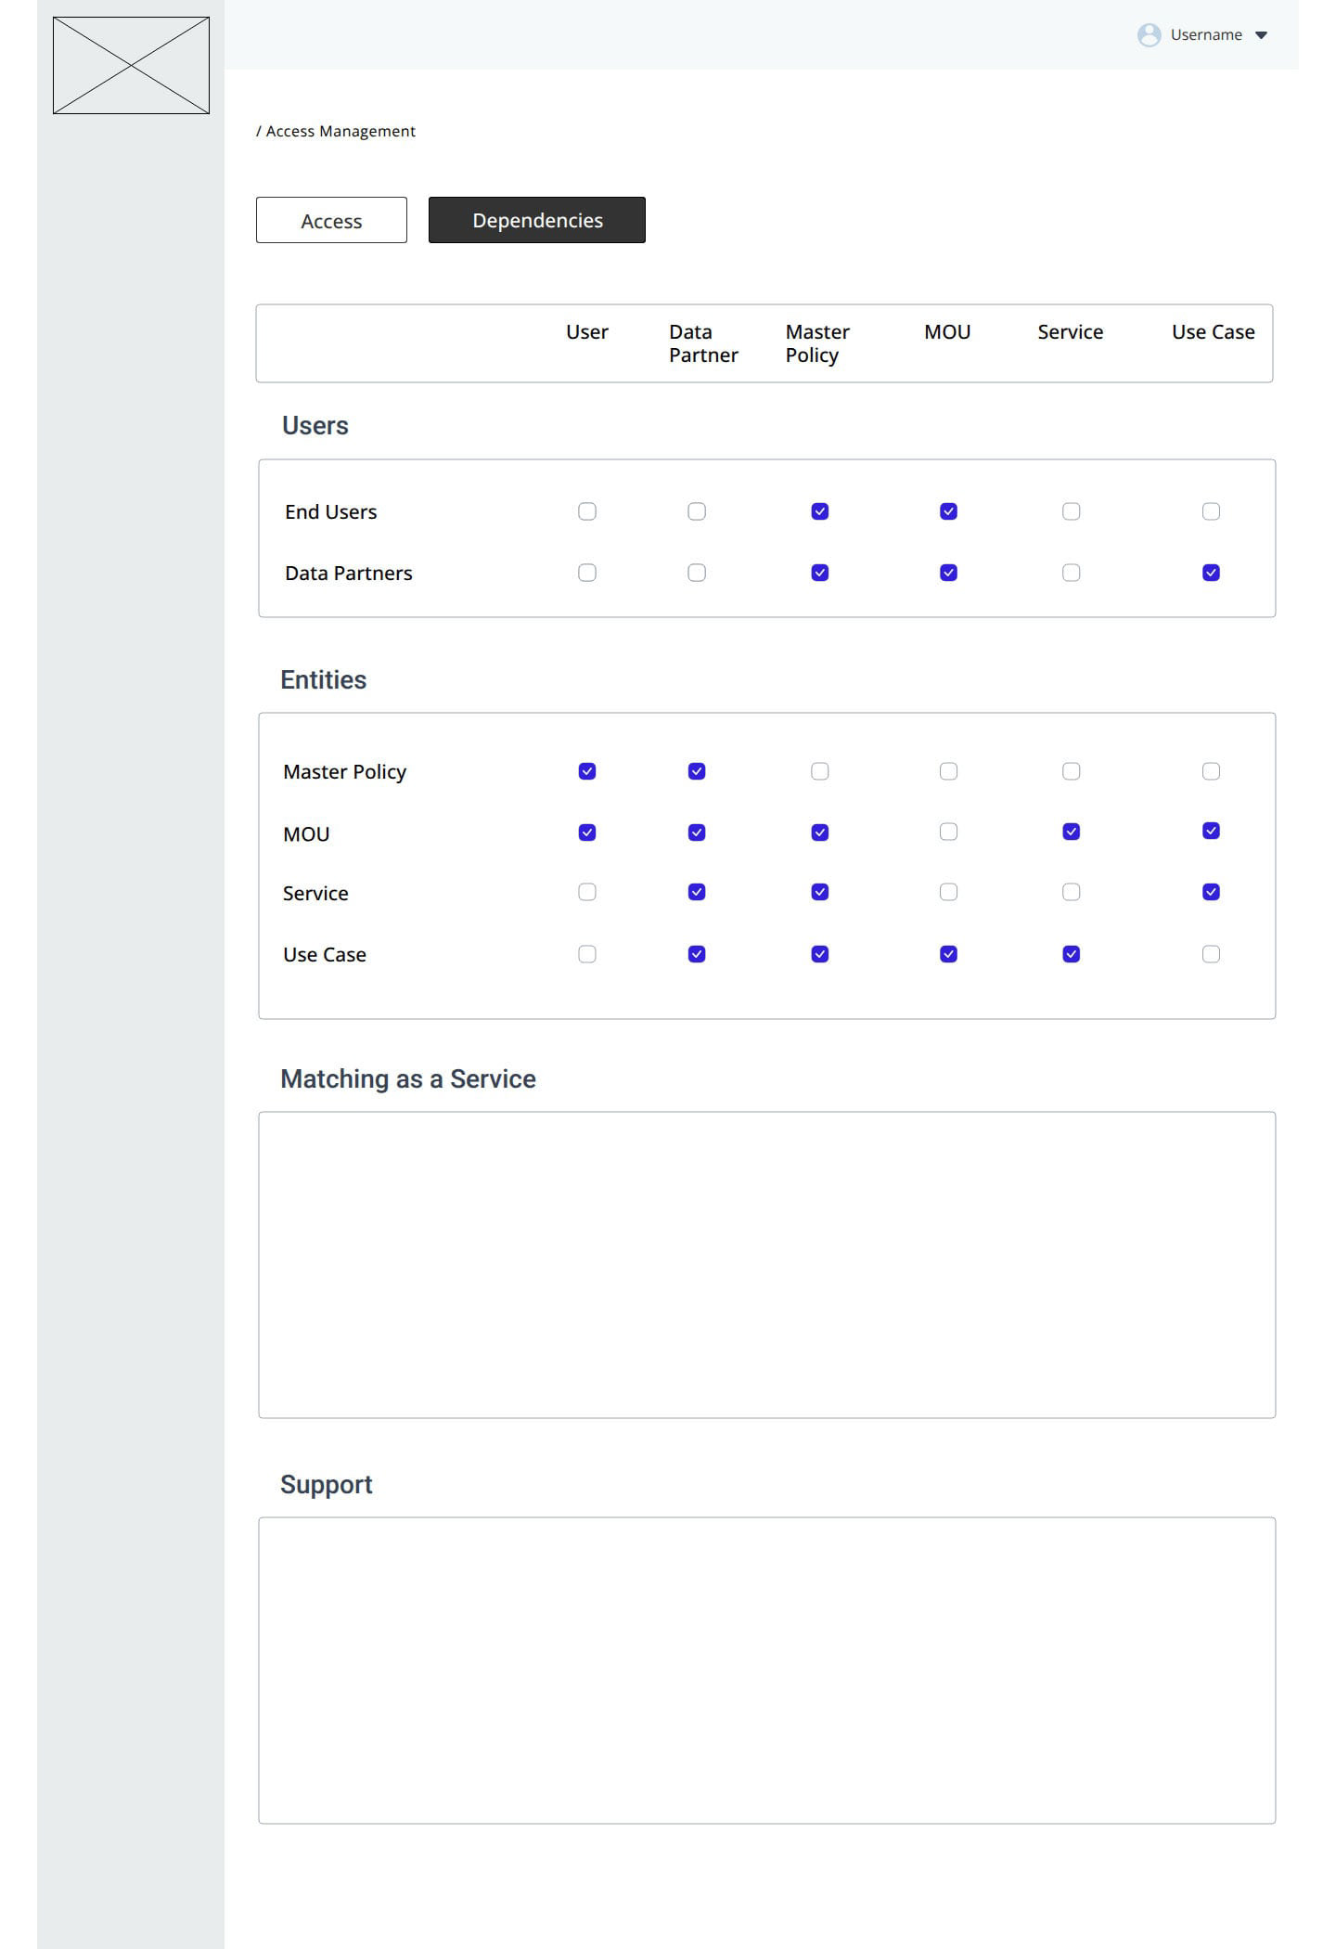Screen dimensions: 1336x1949
Task: Open the Username dropdown arrow
Action: tap(1261, 35)
